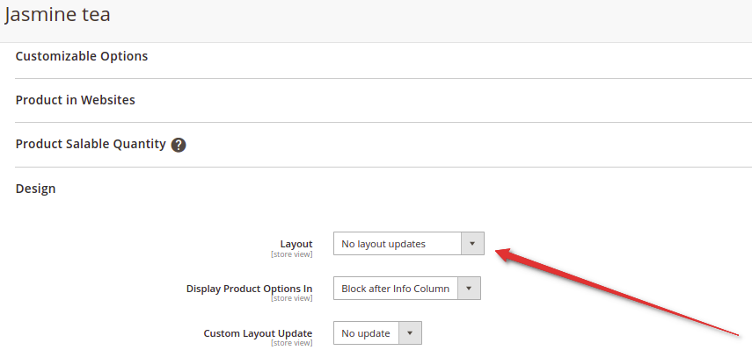Open the Display Product Options In arrow
The width and height of the screenshot is (752, 350).
coord(469,289)
